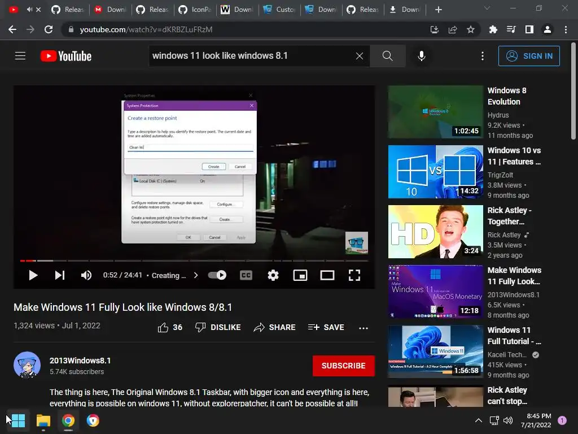
Task: Open Chrome profile menu
Action: click(548, 29)
